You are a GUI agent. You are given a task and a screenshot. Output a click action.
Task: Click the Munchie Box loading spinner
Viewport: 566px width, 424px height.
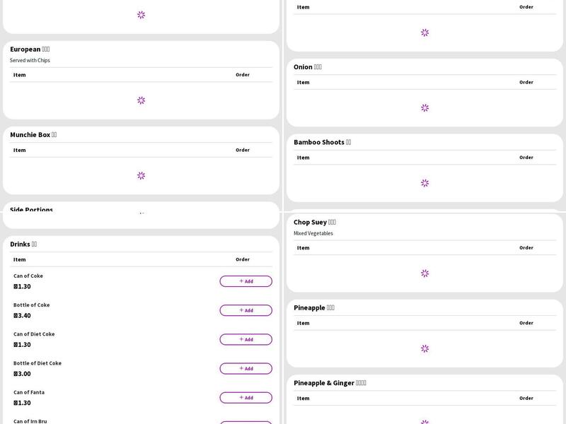[x=141, y=175]
